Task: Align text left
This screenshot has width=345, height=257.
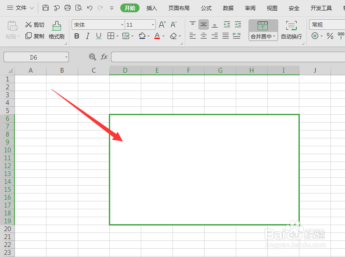Action: [193, 35]
